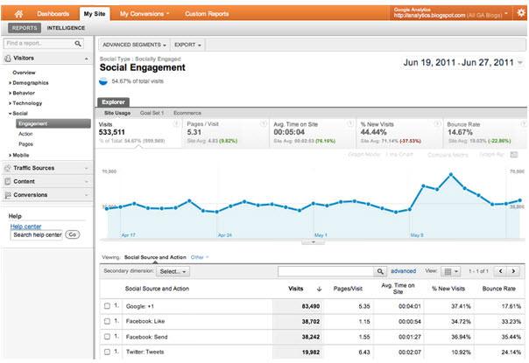Click the Go help search button
This screenshot has height=363, width=529.
coord(73,234)
